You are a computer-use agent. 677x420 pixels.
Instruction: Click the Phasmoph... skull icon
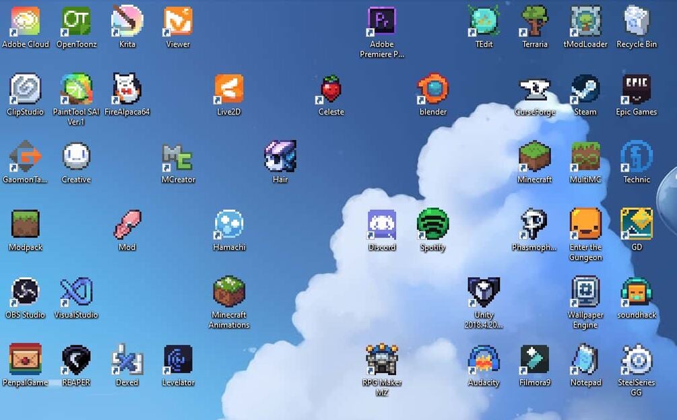click(x=534, y=224)
